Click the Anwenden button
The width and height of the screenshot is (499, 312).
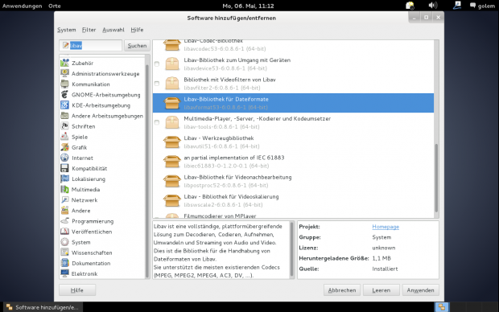[x=420, y=290]
